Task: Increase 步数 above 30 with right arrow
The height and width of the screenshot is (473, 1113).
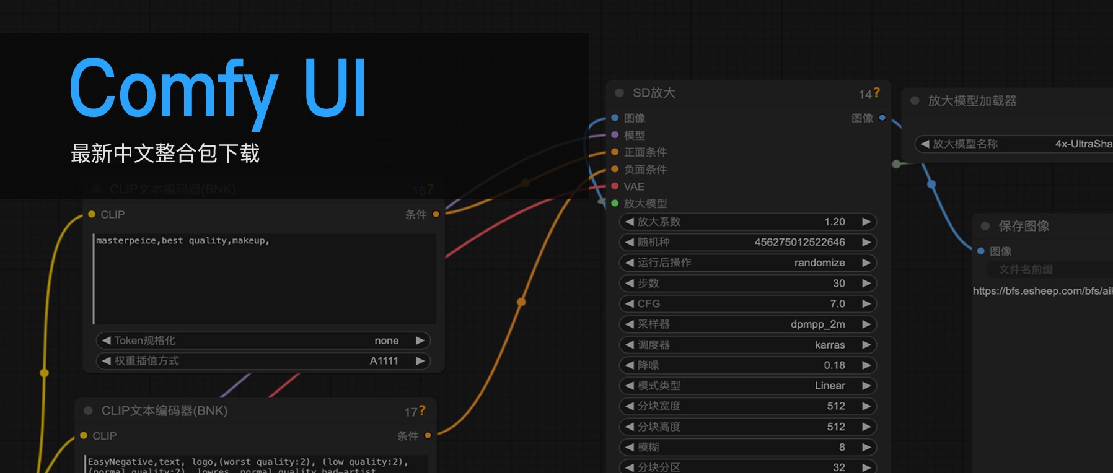Action: pos(866,283)
